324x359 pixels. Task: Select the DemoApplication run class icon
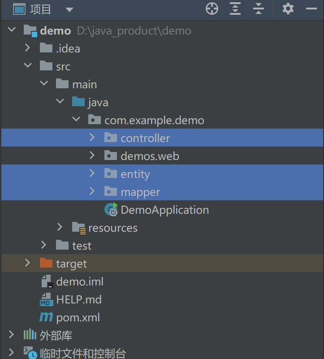(110, 209)
